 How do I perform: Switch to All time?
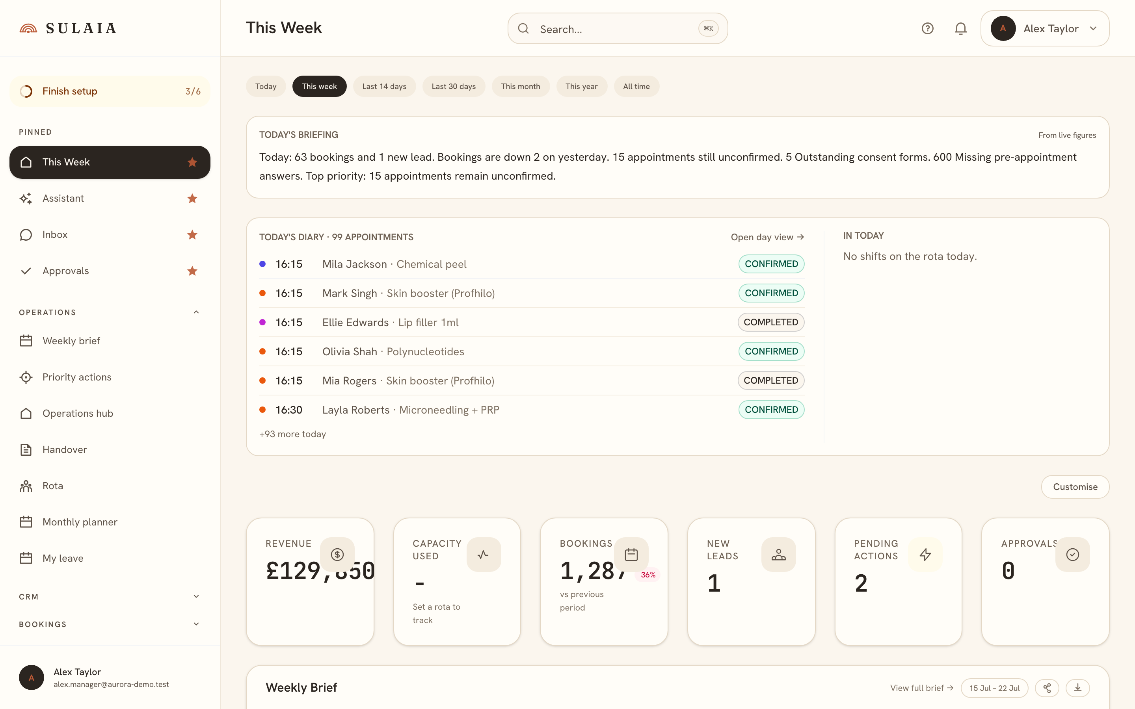pyautogui.click(x=636, y=86)
